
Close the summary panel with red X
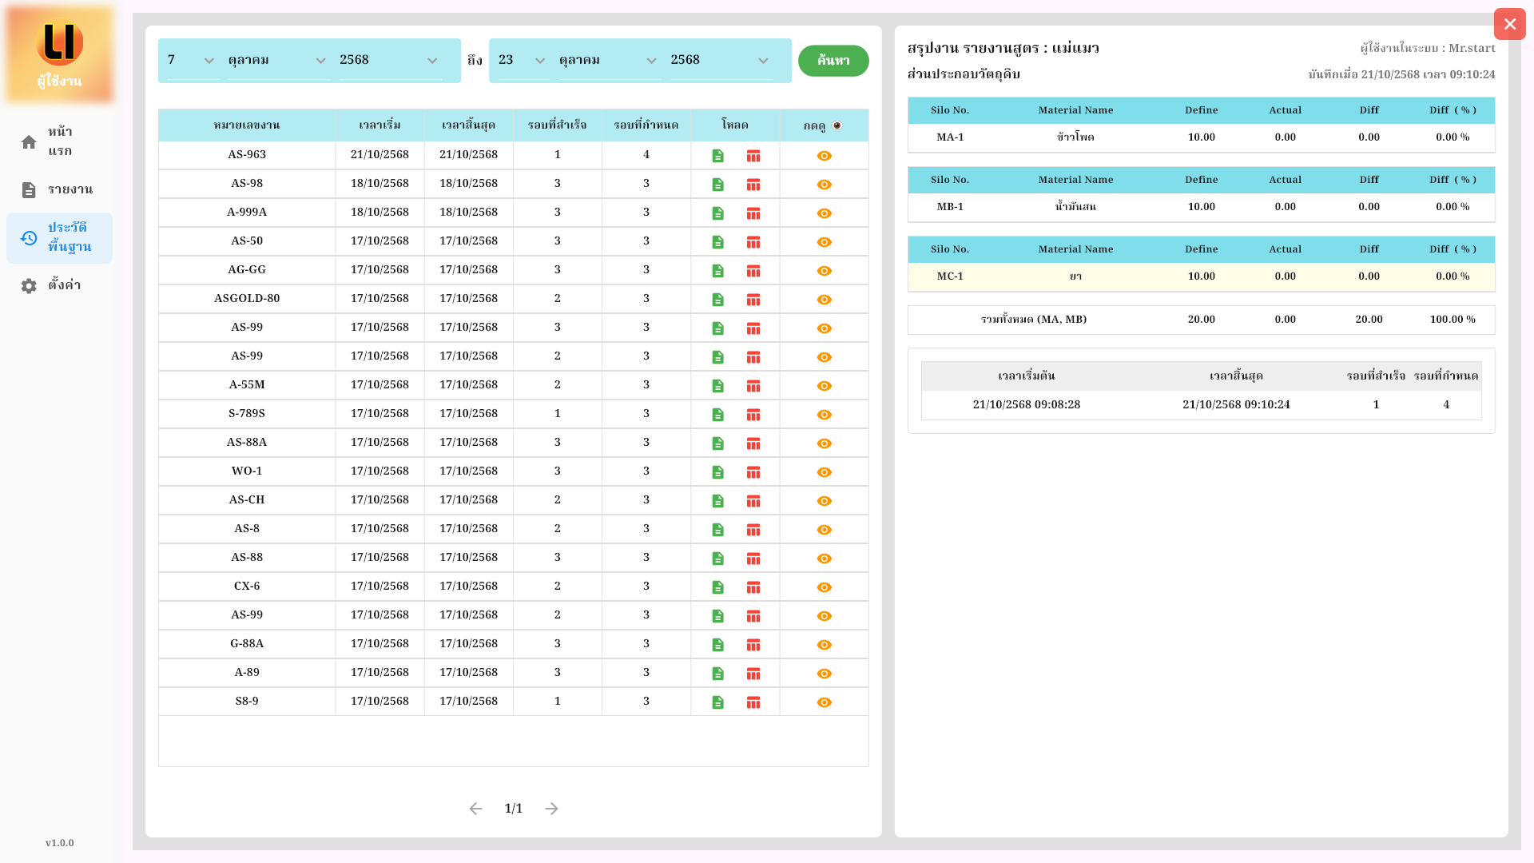click(1509, 24)
